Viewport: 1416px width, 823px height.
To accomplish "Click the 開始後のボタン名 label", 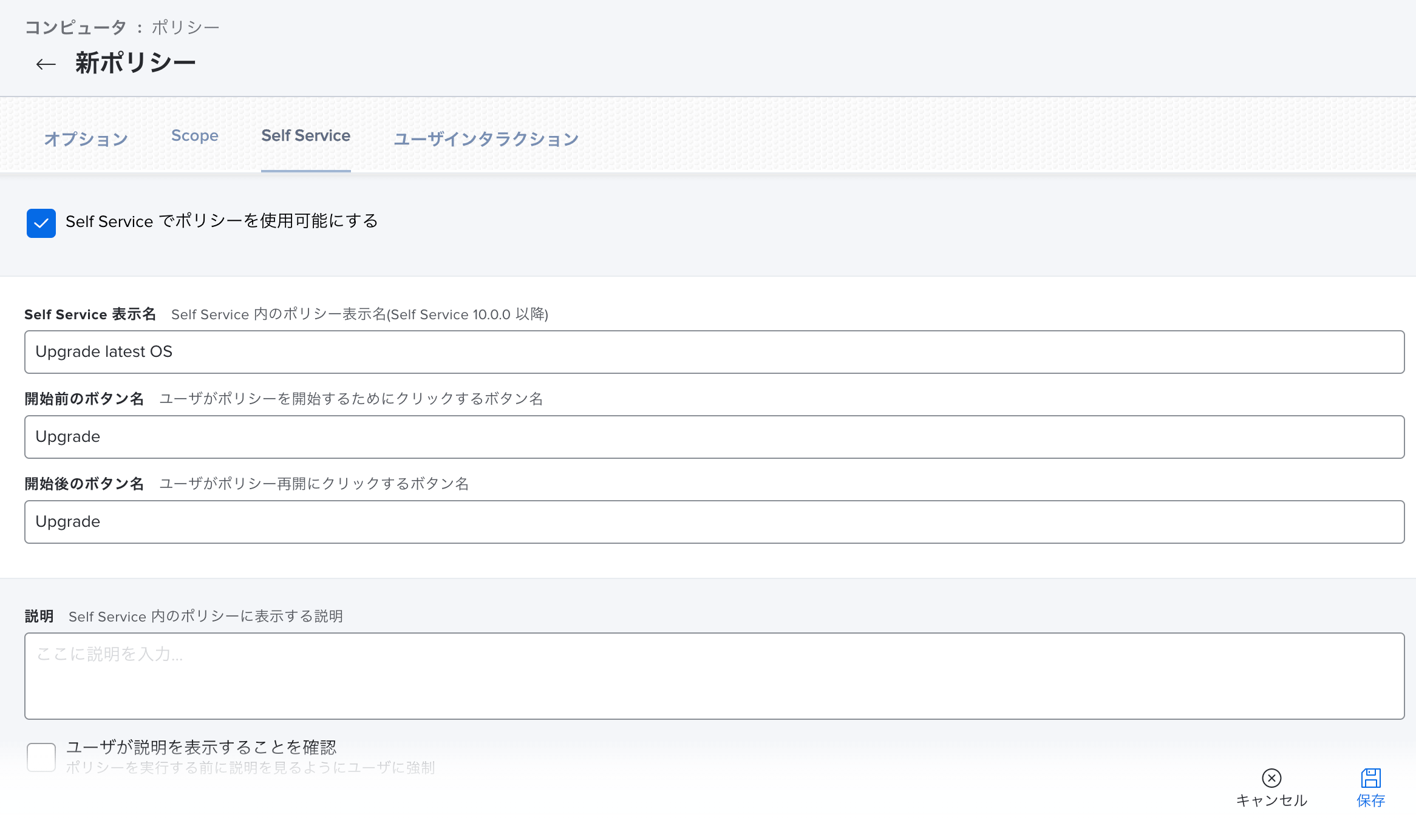I will pos(84,484).
